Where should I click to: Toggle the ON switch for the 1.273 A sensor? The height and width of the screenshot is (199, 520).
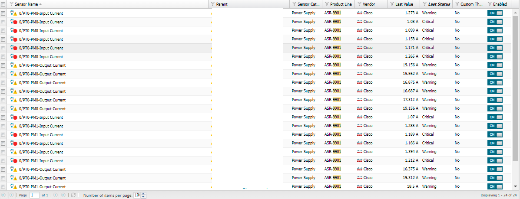495,13
